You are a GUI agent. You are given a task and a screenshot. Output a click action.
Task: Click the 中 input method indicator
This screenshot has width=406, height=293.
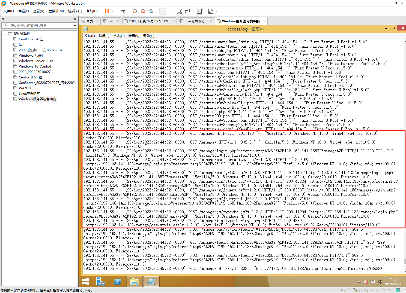click(380, 282)
